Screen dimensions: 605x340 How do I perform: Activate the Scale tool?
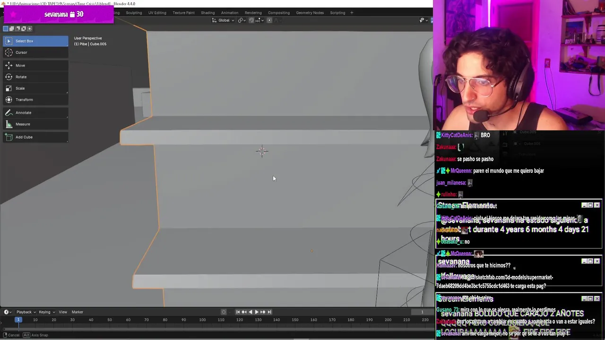(x=35, y=88)
